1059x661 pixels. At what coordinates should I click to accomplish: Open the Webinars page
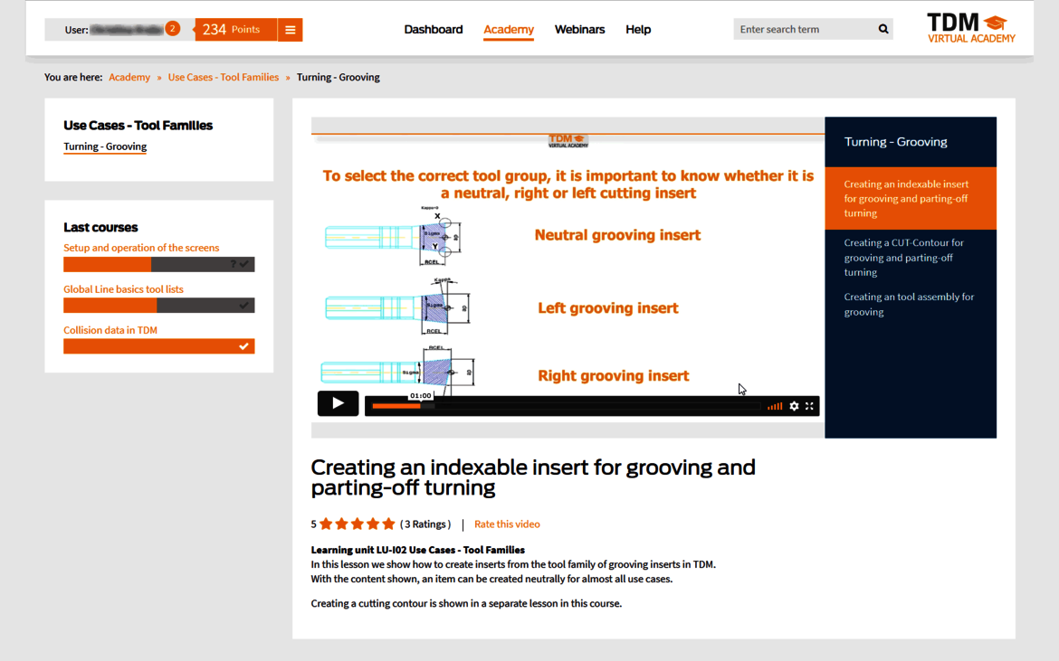coord(579,30)
